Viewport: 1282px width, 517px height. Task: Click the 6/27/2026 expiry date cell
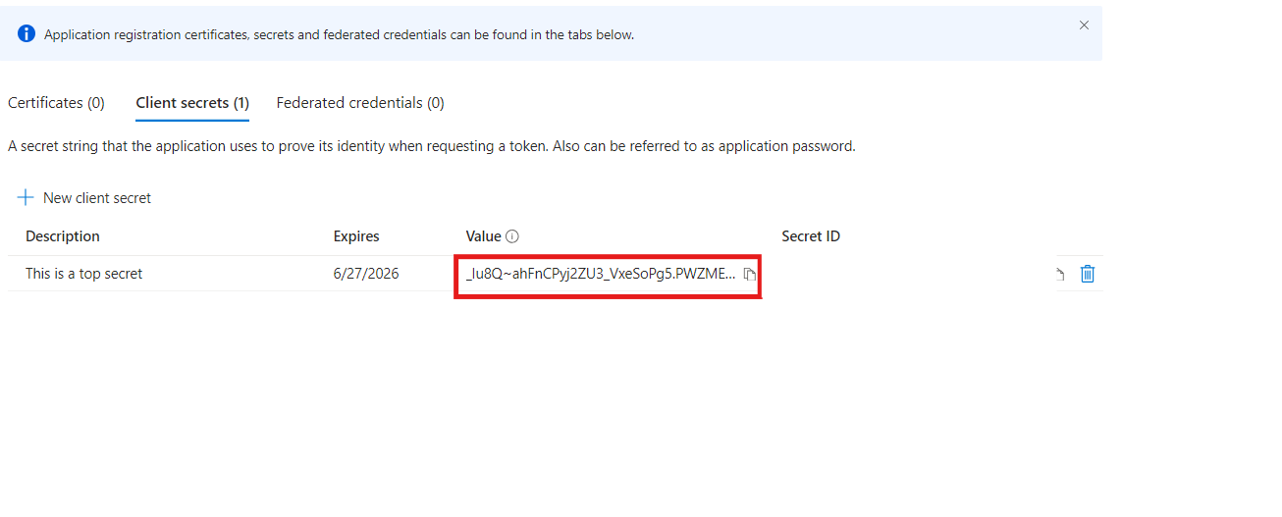(x=366, y=274)
